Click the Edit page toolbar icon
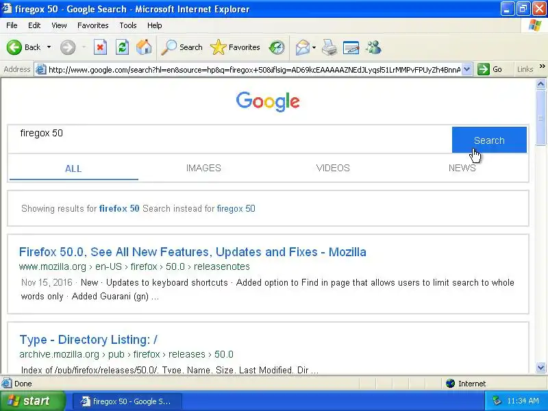The width and height of the screenshot is (548, 411). (x=351, y=47)
